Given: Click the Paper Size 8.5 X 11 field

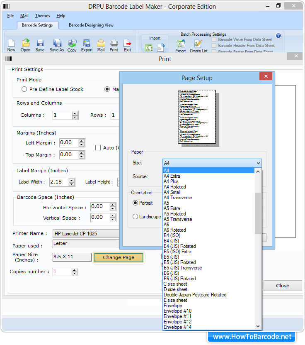Looking at the screenshot, I should (x=72, y=257).
